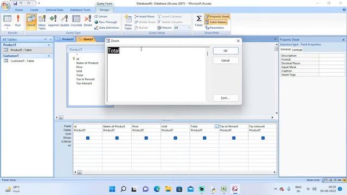Open the Total field dropdown in grid

217,126
